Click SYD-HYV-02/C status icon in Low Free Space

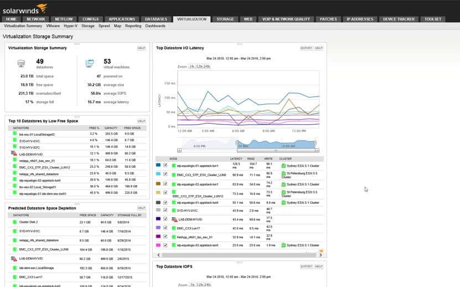(14, 147)
